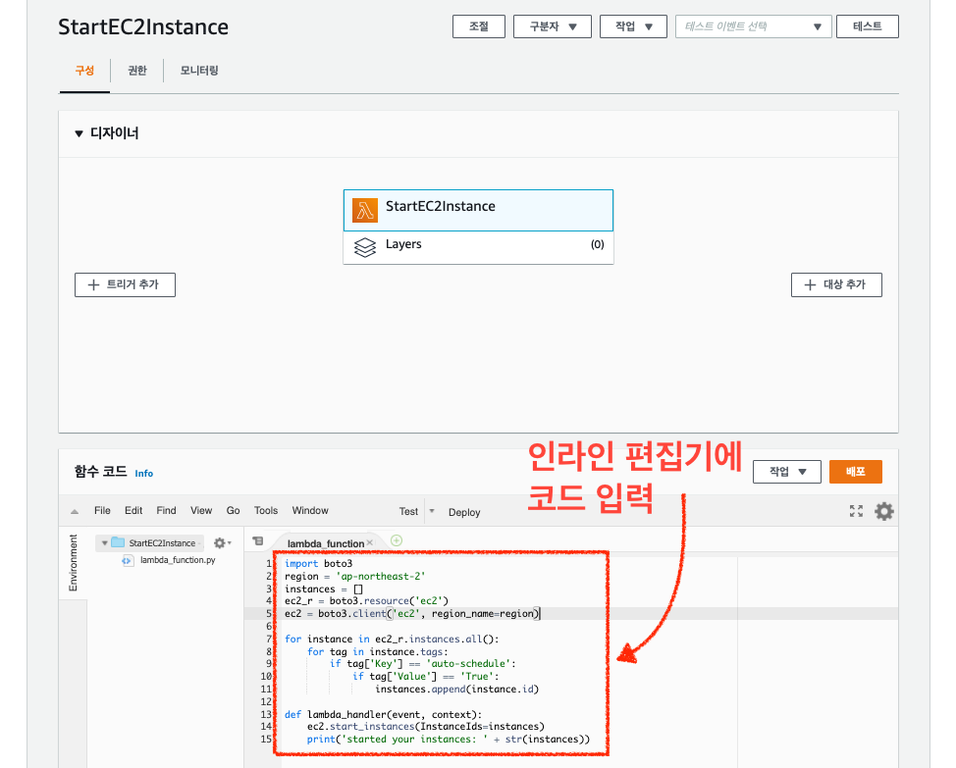The height and width of the screenshot is (768, 956).
Task: Toggle the Environment side panel
Action: point(74,563)
